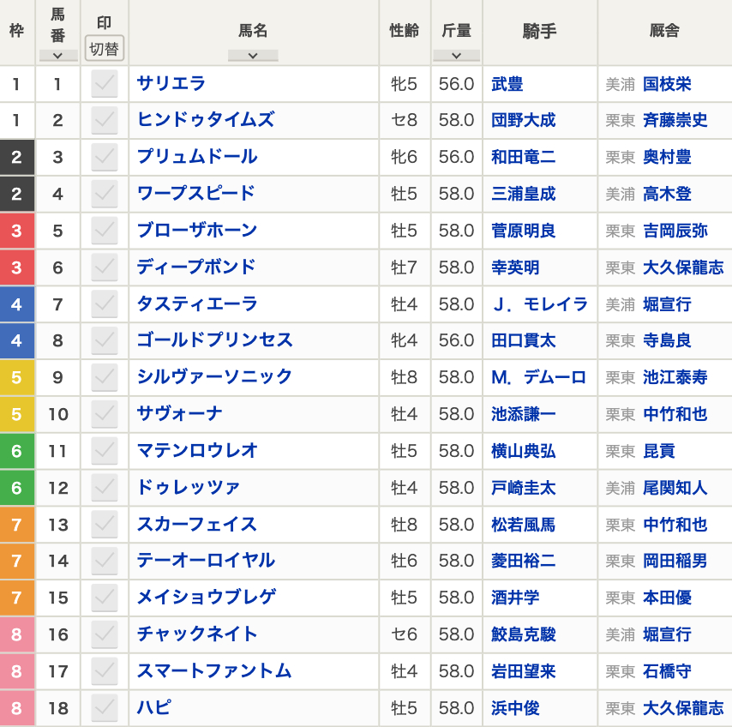This screenshot has height=727, width=732.
Task: Open horse page for マテンロウレオ
Action: 197,451
